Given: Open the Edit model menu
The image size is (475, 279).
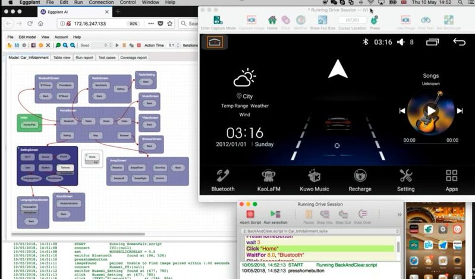Looking at the screenshot, I should click(x=27, y=37).
